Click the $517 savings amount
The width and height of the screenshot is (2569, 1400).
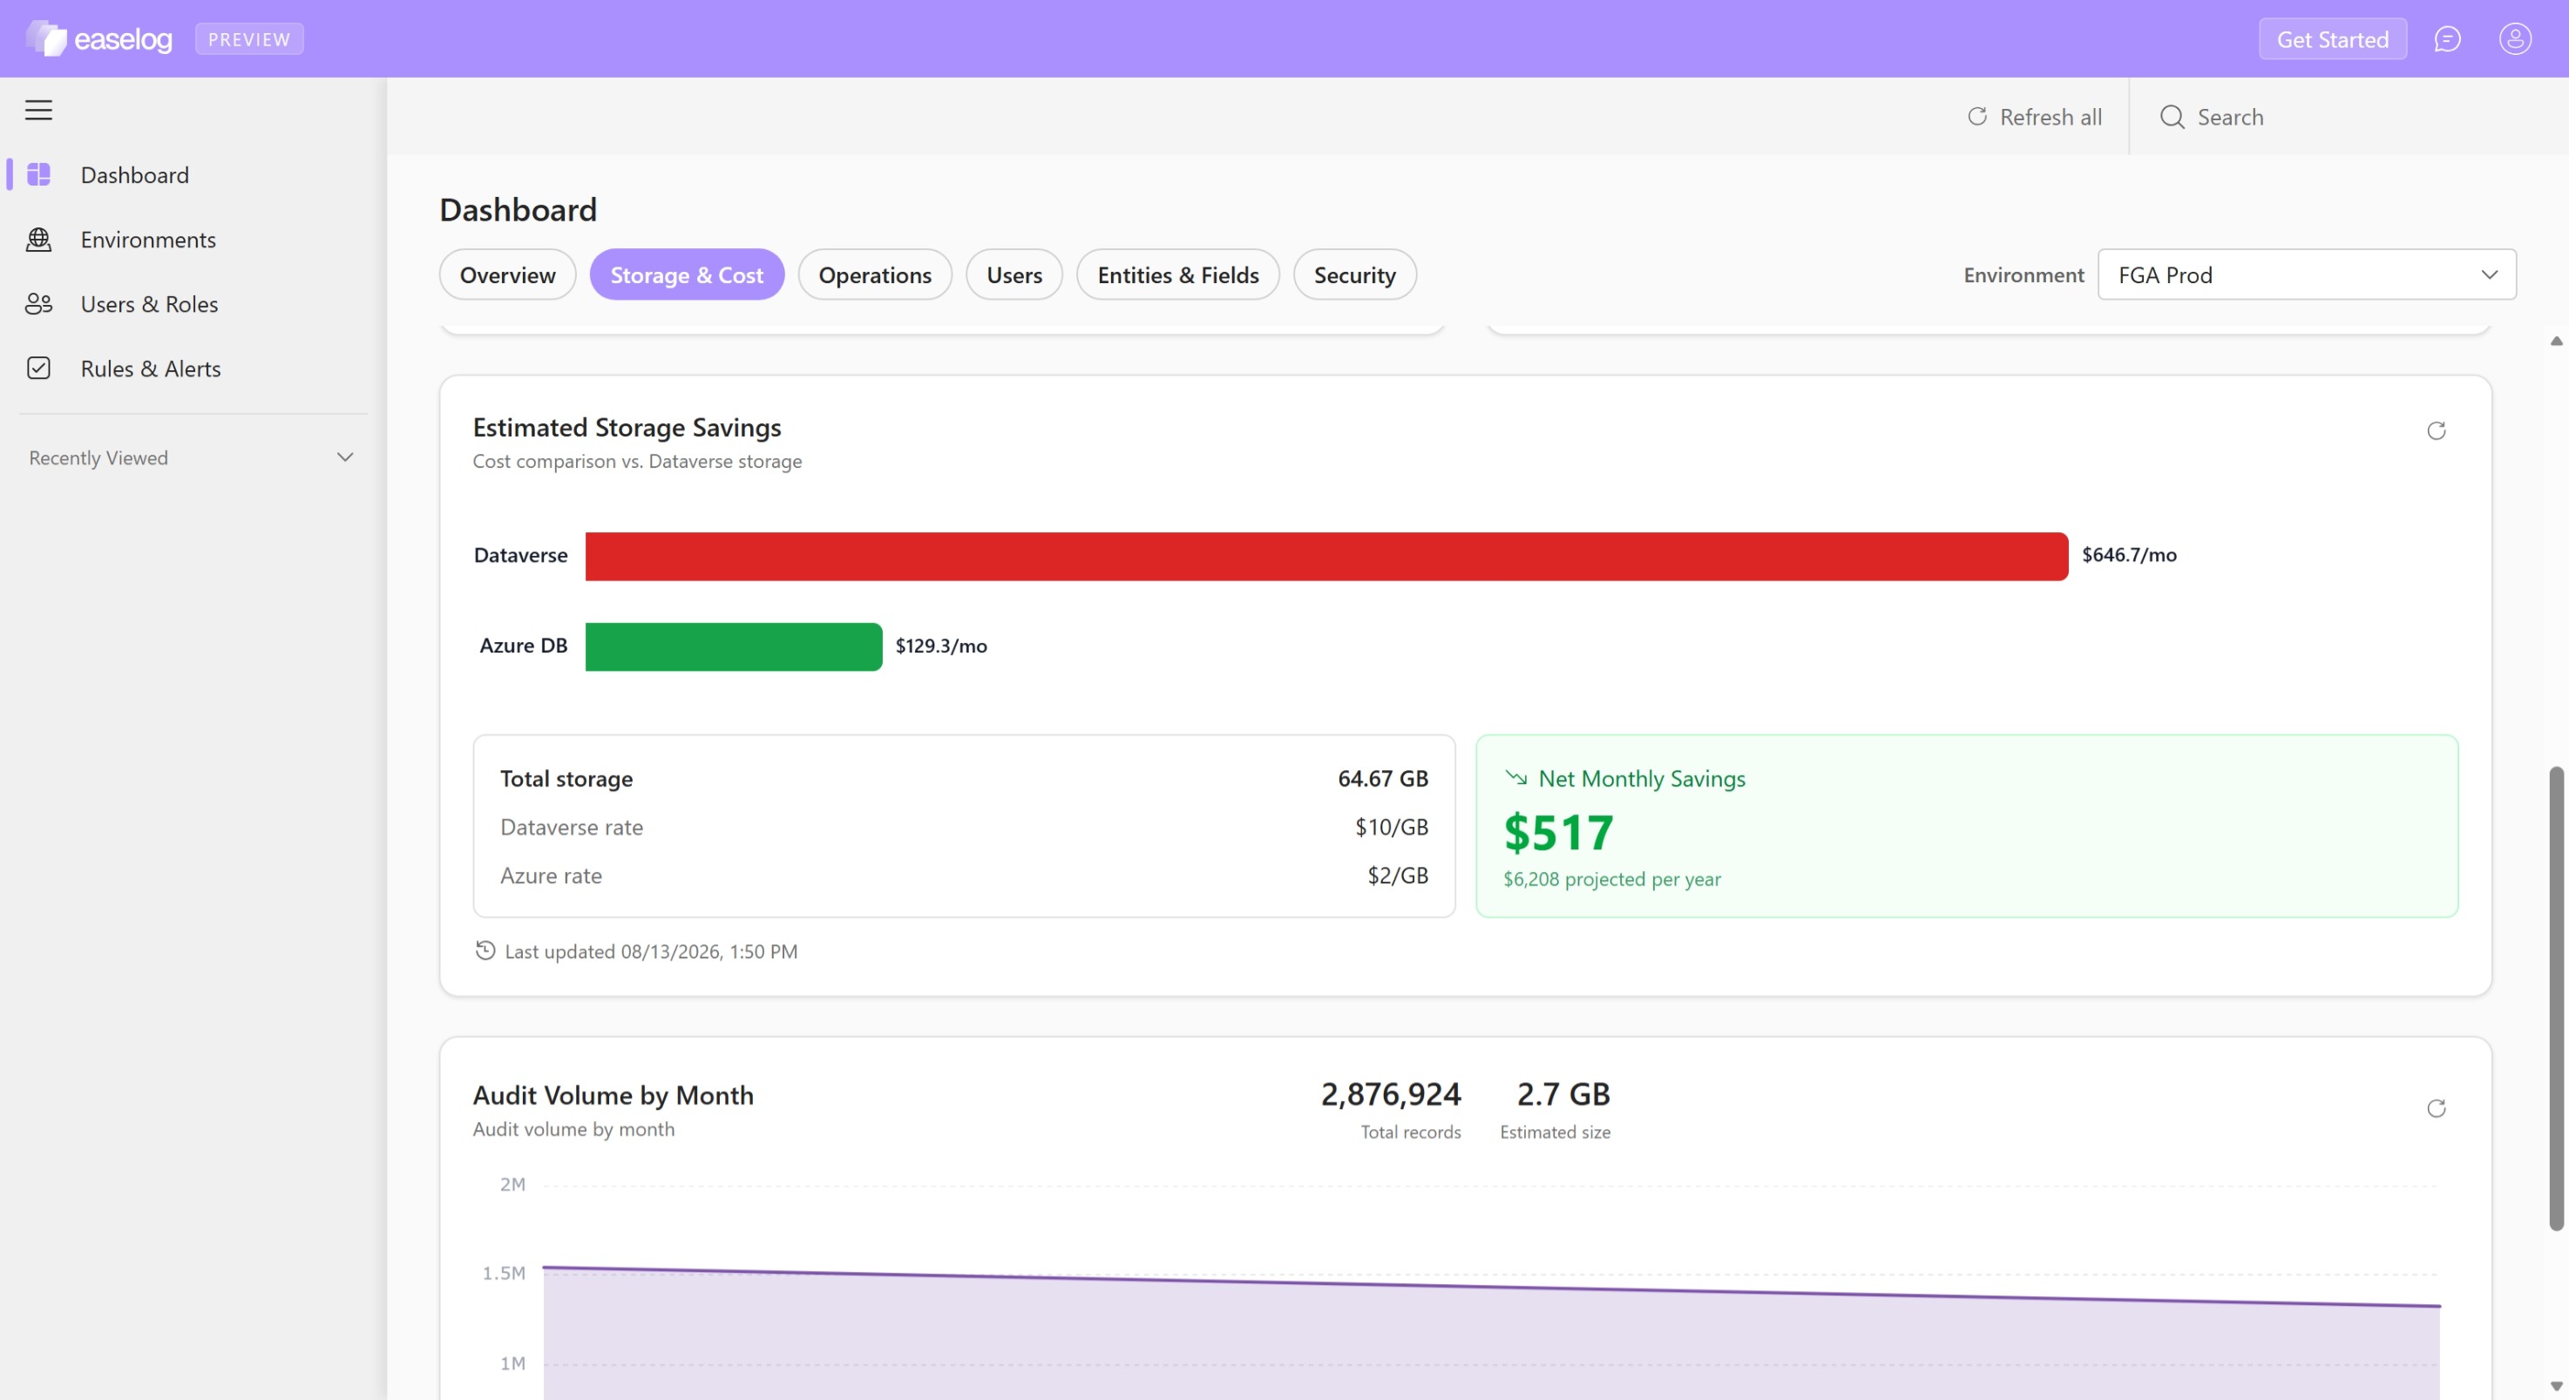pyautogui.click(x=1558, y=833)
